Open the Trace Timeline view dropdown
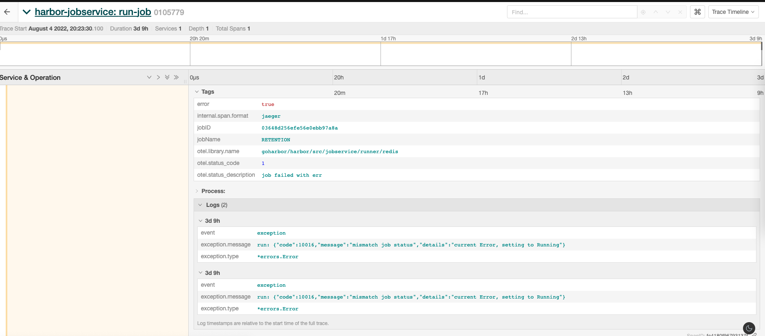Viewport: 765px width, 336px height. coord(733,12)
